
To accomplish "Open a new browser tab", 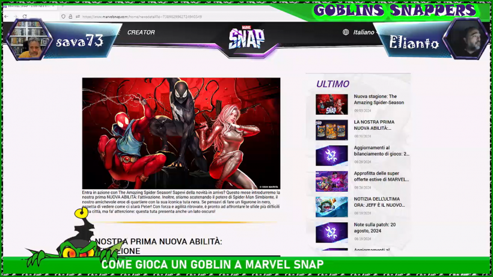I will pos(63,6).
